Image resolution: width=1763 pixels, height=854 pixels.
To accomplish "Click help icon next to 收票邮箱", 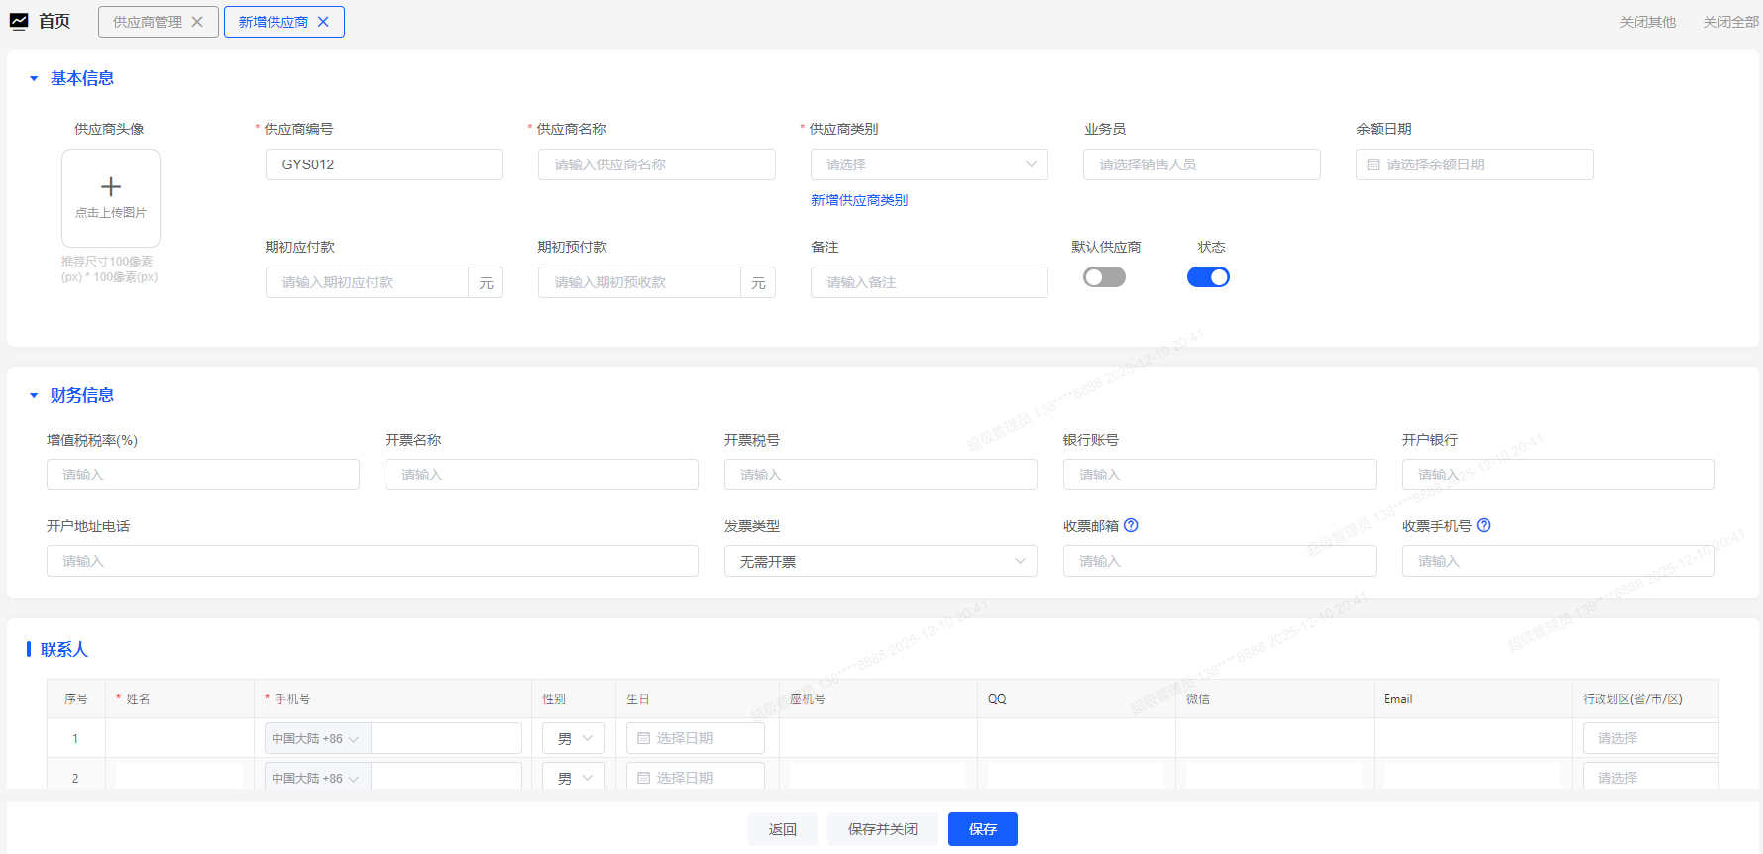I will click(1131, 526).
